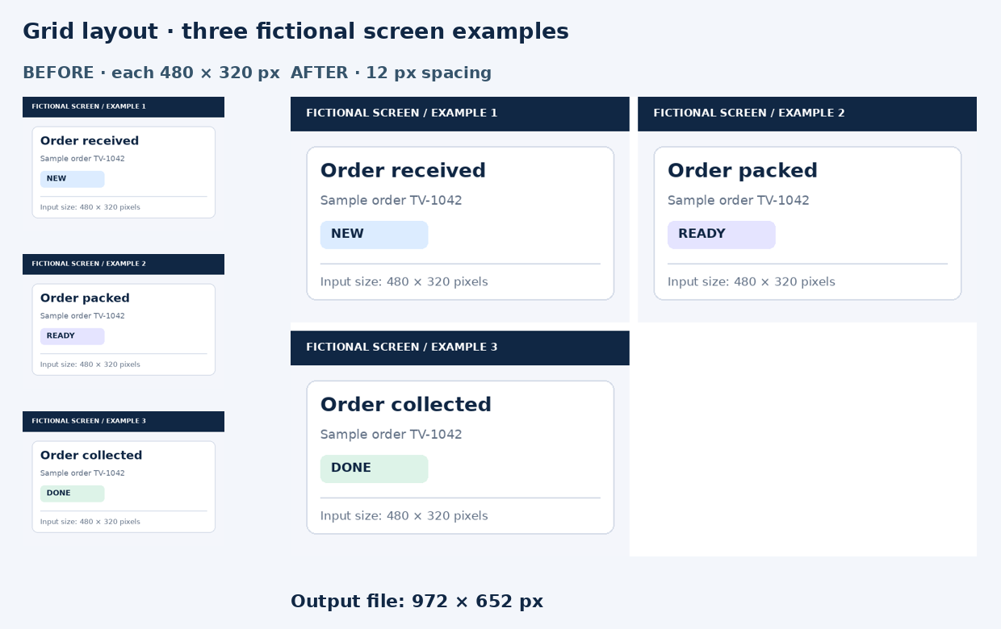Image resolution: width=1001 pixels, height=629 pixels.
Task: Click 'Order received' heading in the AFTER grid
Action: (x=403, y=171)
